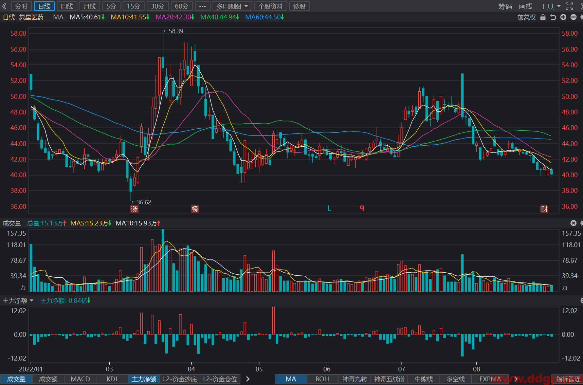Image resolution: width=583 pixels, height=385 pixels.
Task: Zoom in with the plus icon
Action: tap(563, 17)
